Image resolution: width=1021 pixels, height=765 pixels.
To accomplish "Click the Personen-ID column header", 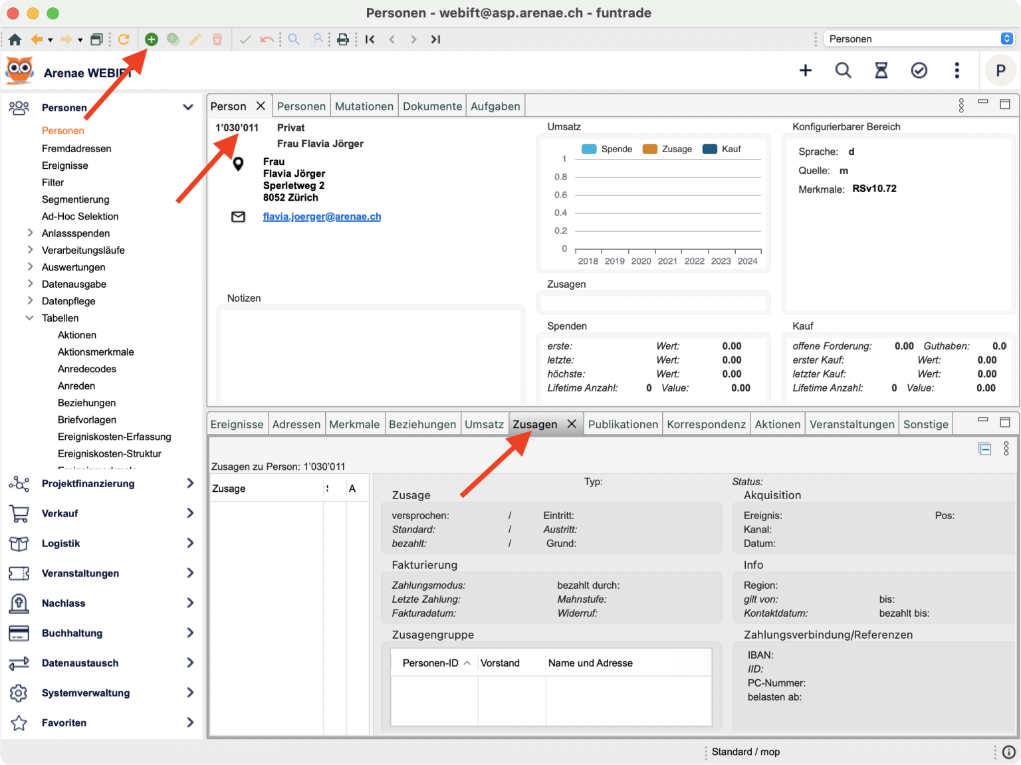I will (x=431, y=663).
